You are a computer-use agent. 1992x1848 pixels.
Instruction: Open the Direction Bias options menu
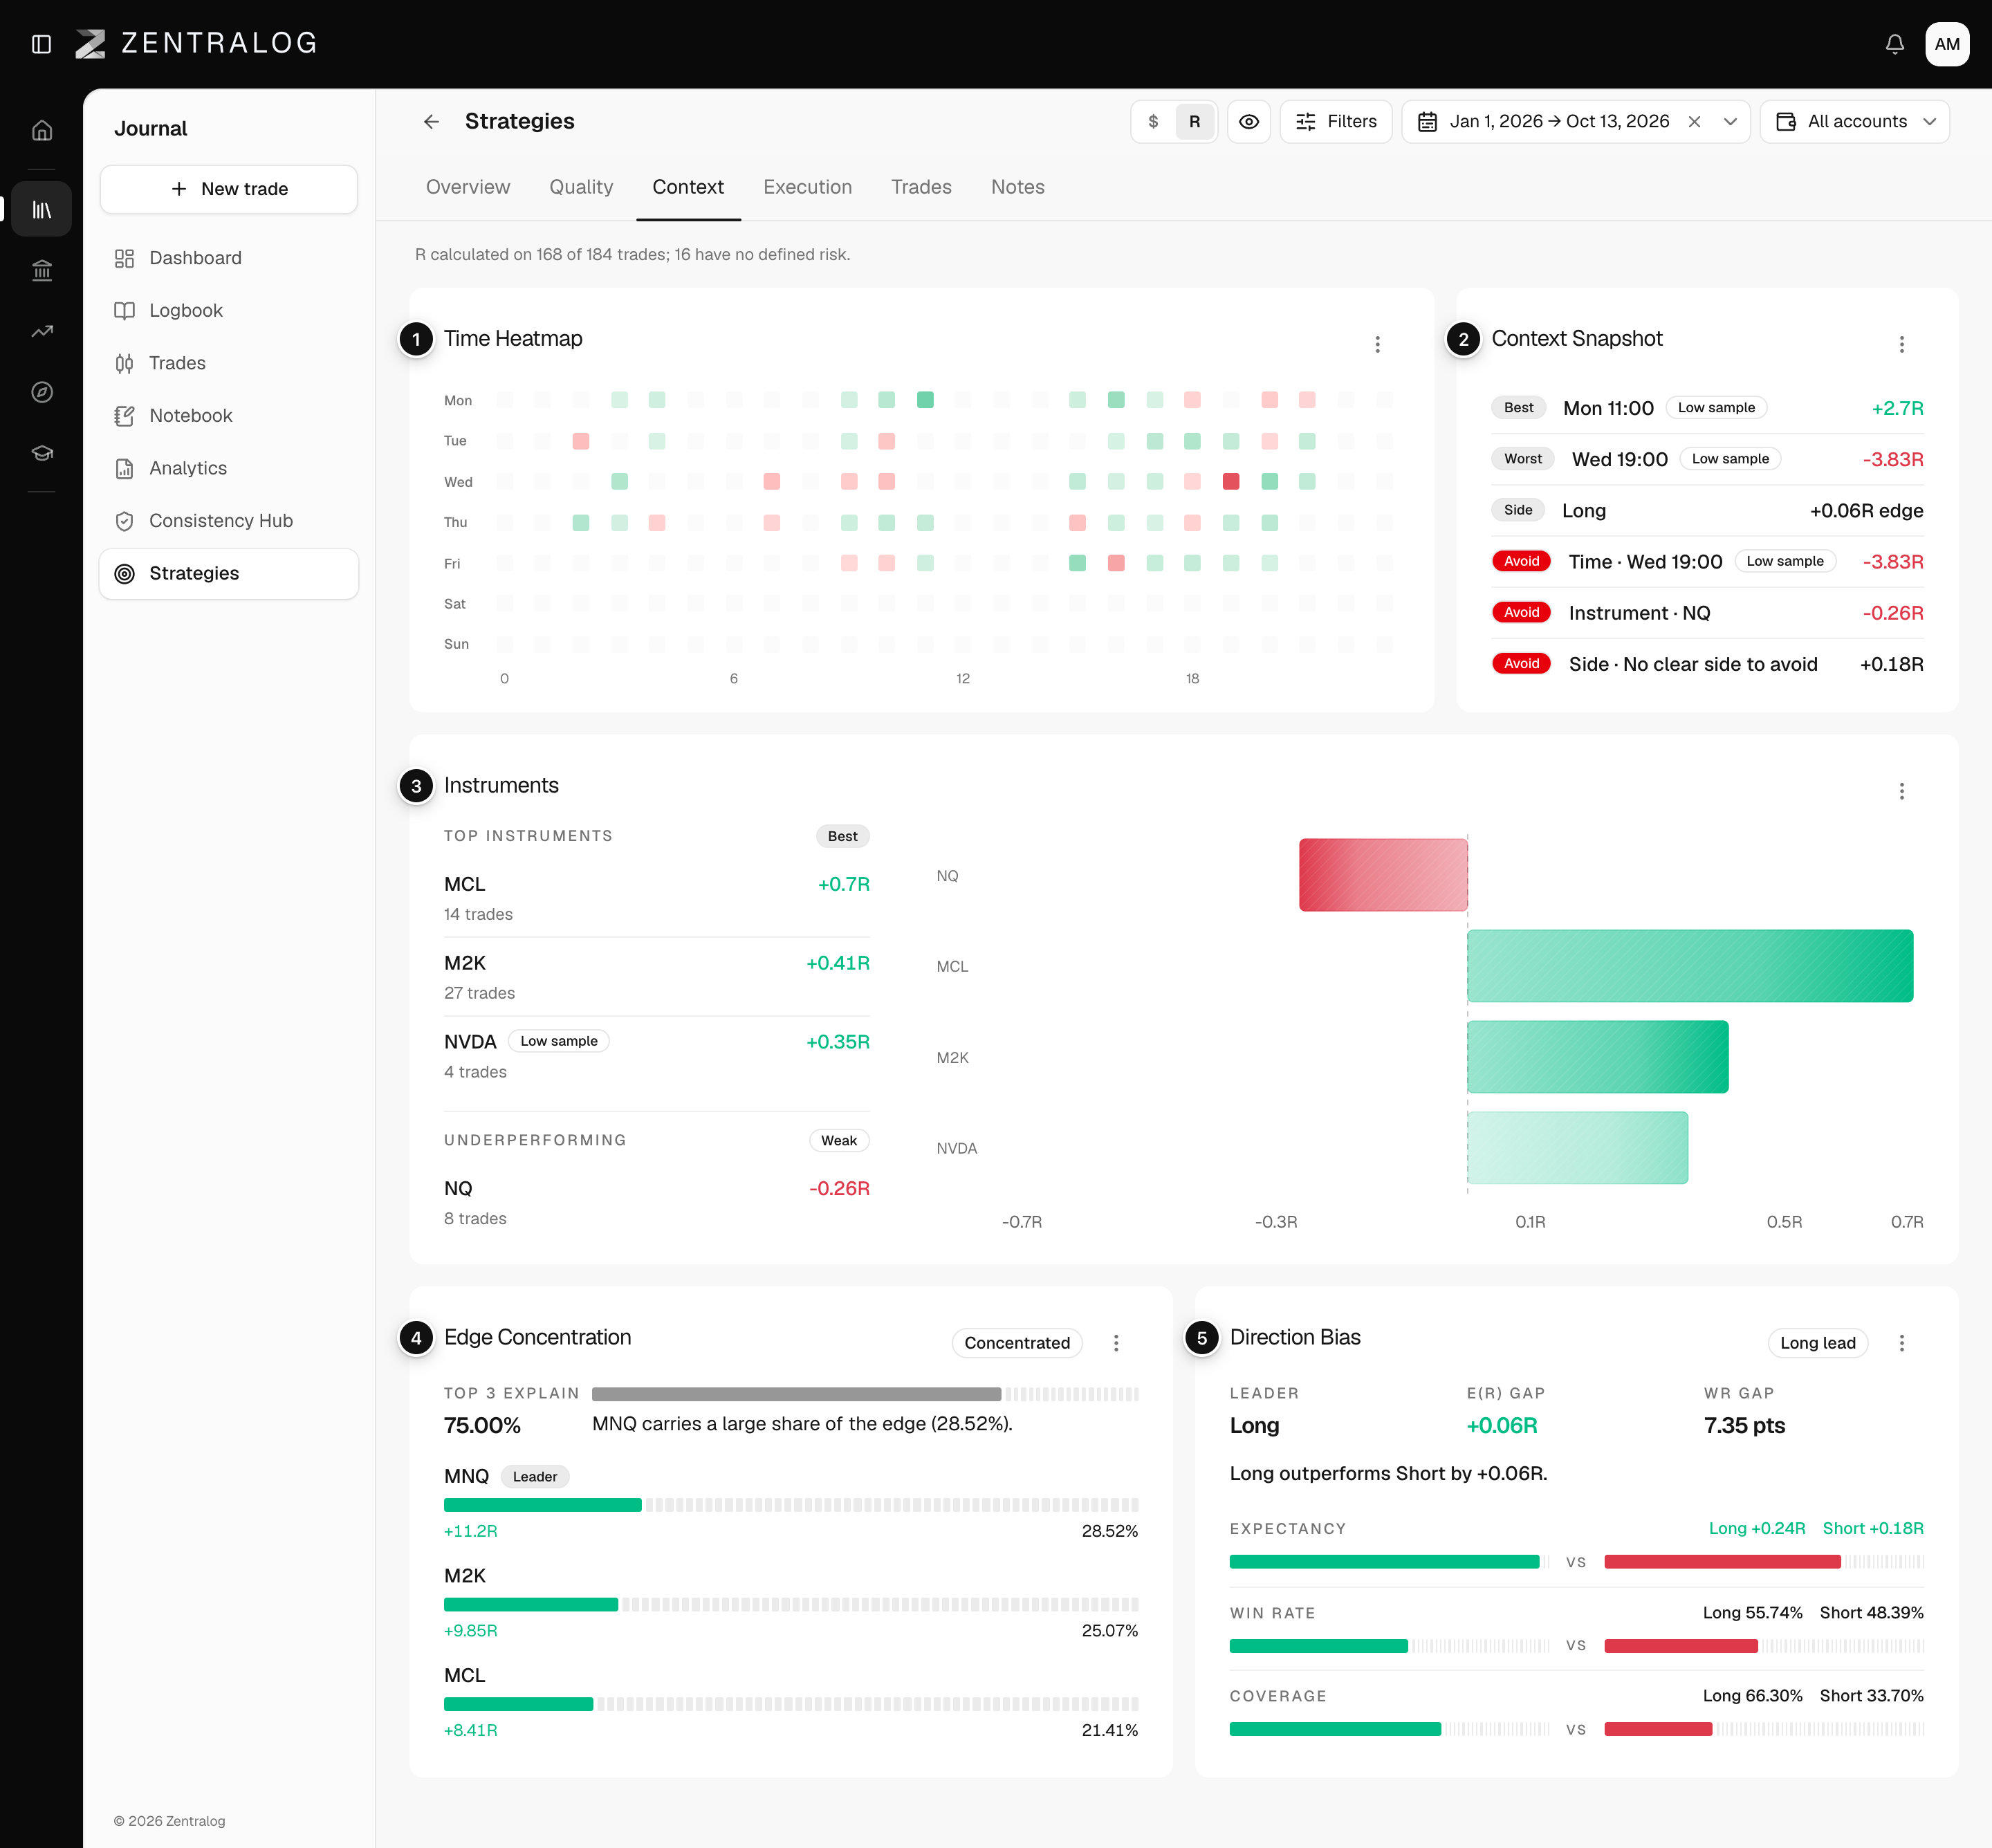[1901, 1343]
